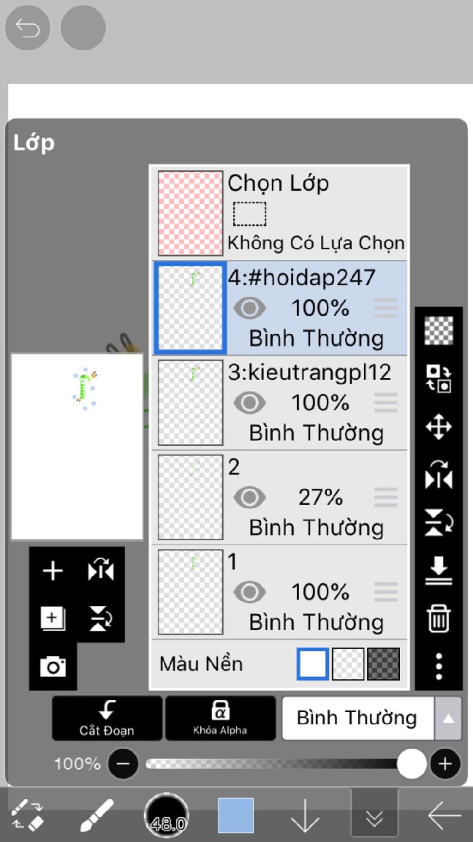Image resolution: width=473 pixels, height=842 pixels.
Task: Select the Chọn Lớp selection layer row
Action: [x=279, y=213]
